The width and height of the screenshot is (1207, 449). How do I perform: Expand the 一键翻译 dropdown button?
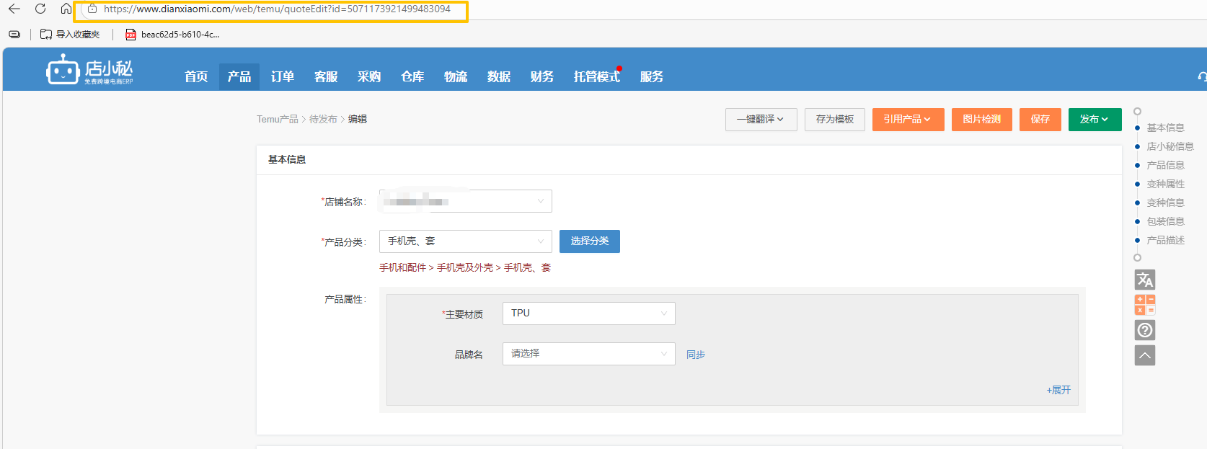pyautogui.click(x=760, y=120)
